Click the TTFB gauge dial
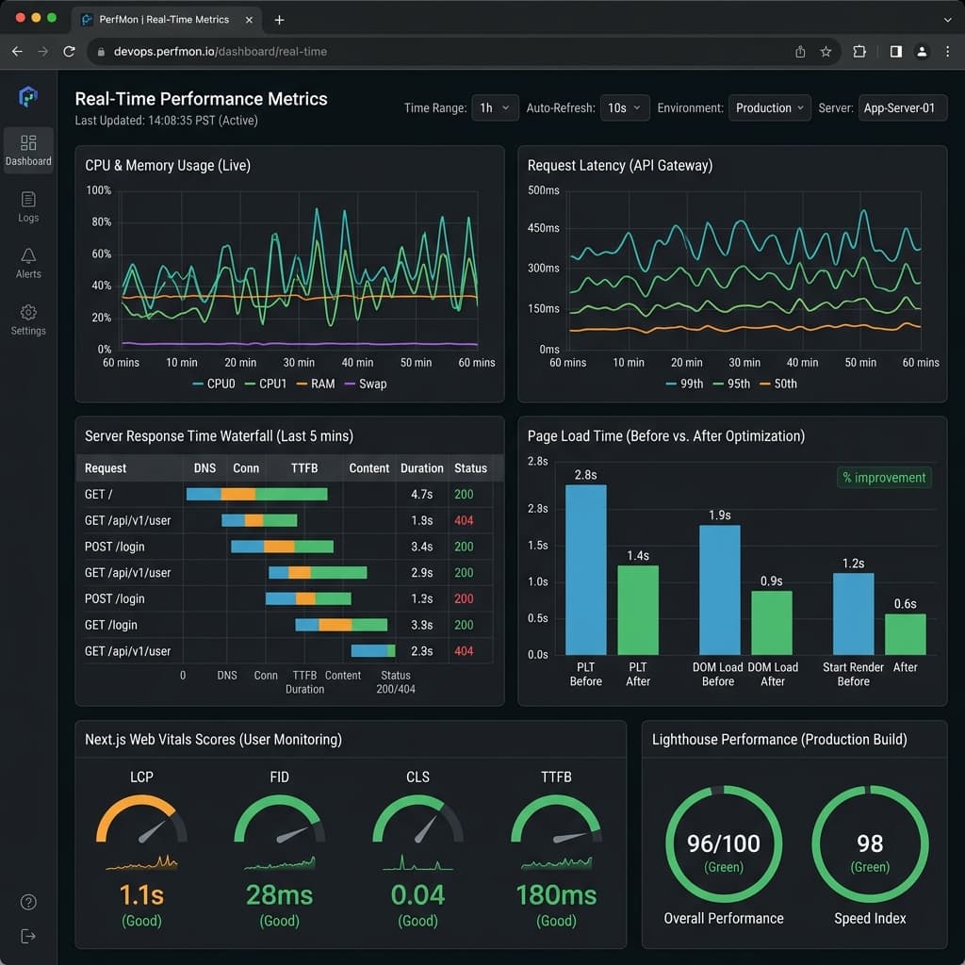 (x=556, y=819)
